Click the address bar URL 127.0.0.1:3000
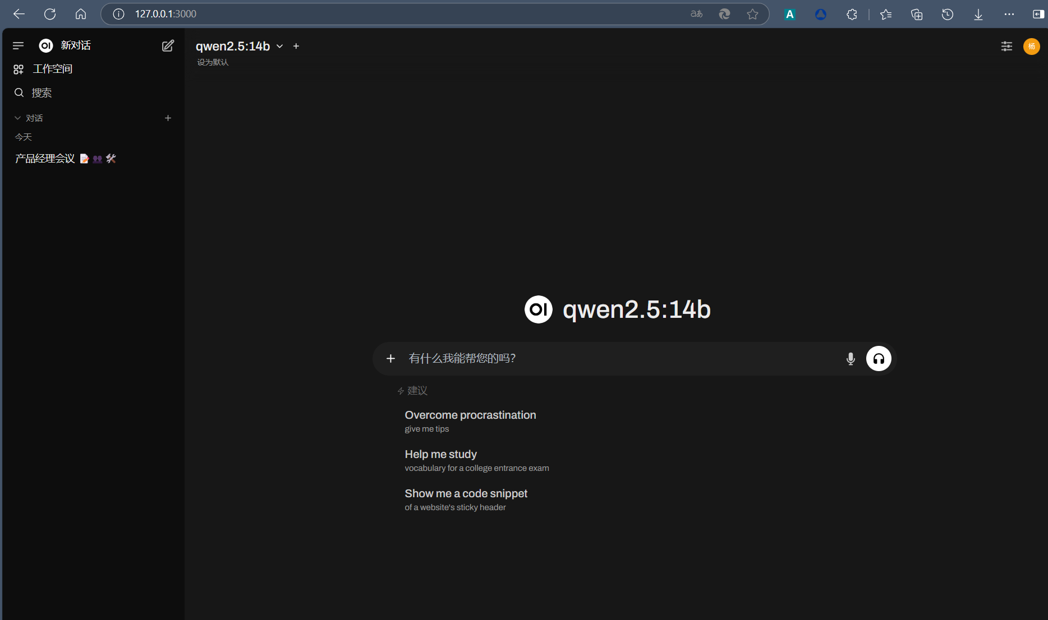This screenshot has width=1048, height=620. pyautogui.click(x=166, y=14)
